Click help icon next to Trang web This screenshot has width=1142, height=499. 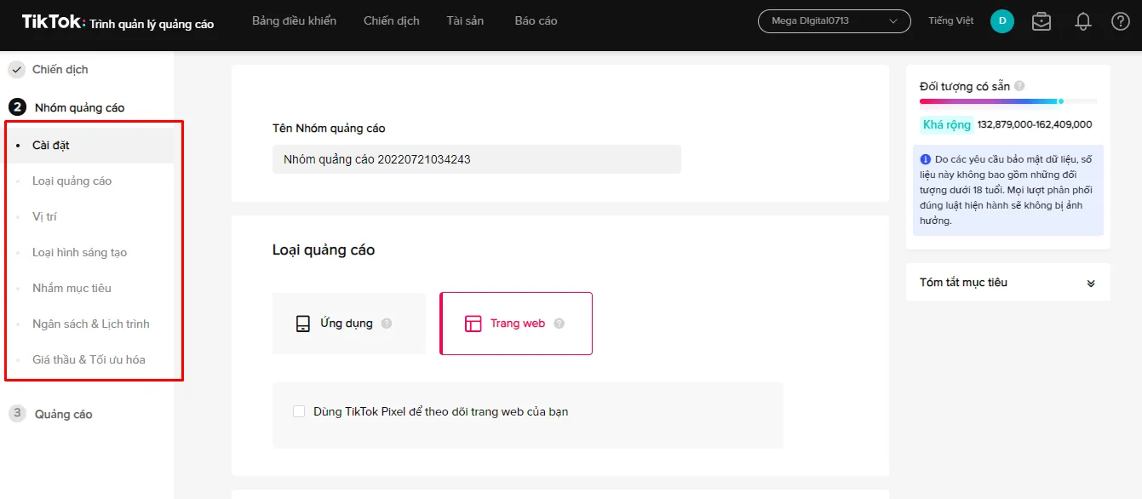[560, 324]
